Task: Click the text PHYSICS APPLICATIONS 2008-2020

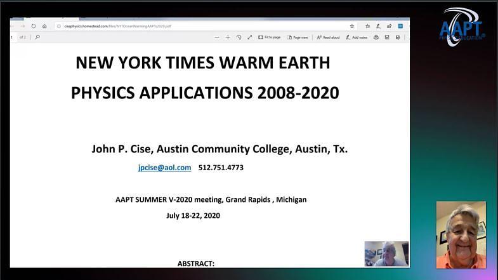Action: 205,93
